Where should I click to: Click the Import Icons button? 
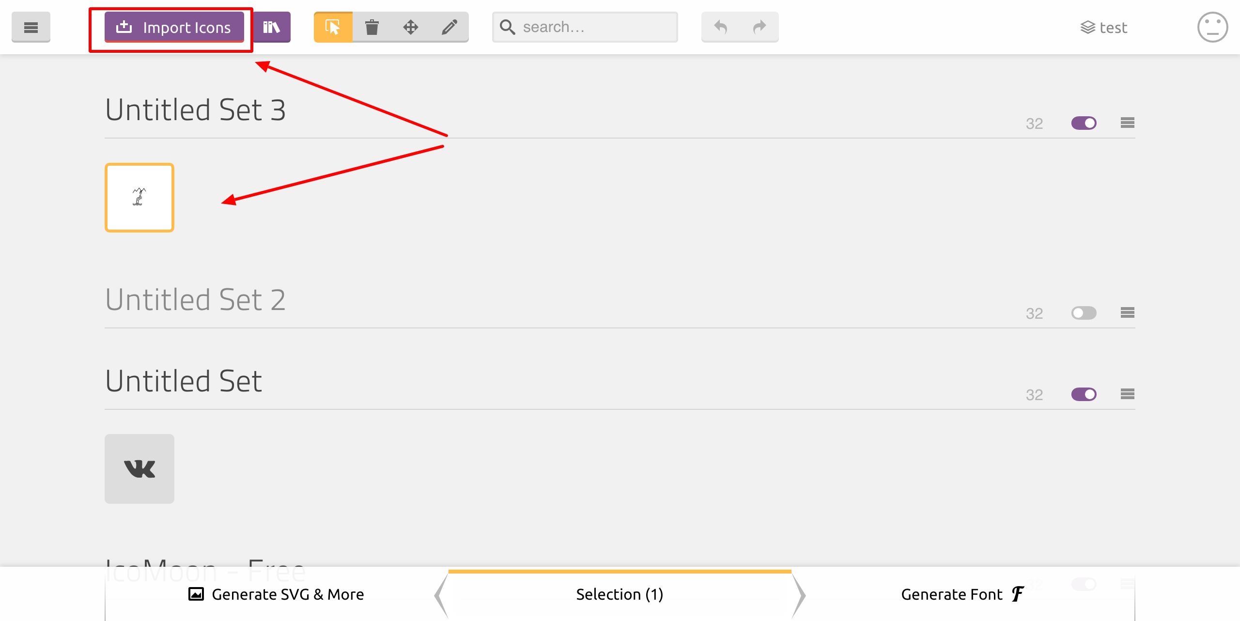pos(174,27)
